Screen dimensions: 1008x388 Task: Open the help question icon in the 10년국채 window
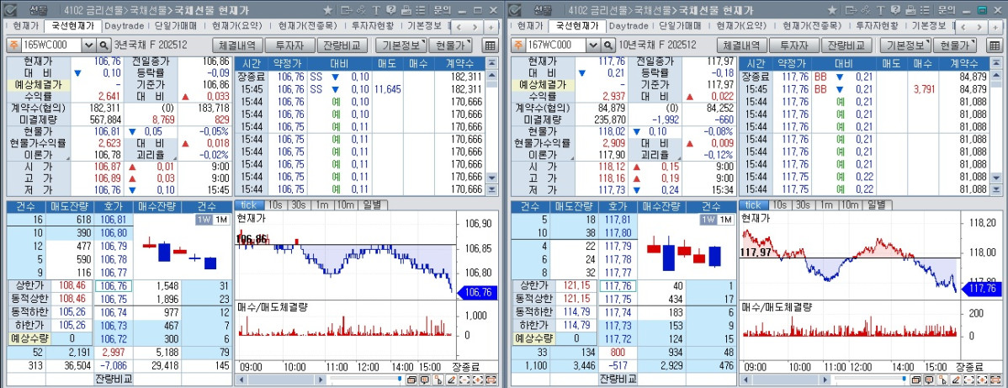[895, 10]
